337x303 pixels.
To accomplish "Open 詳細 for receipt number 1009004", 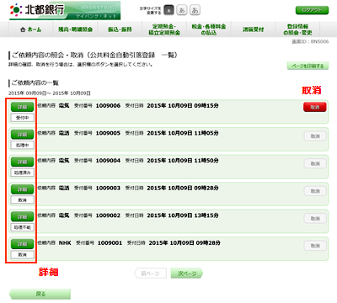I will [23, 162].
